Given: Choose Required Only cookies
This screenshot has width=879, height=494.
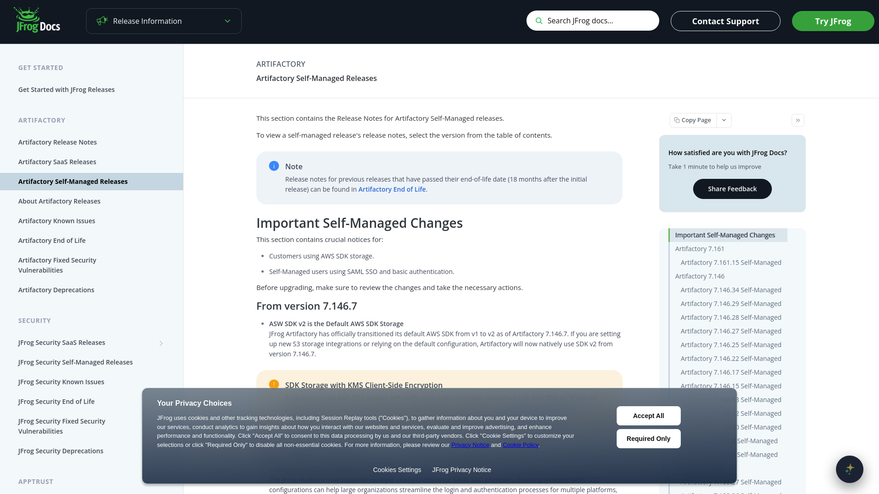Looking at the screenshot, I should tap(649, 439).
